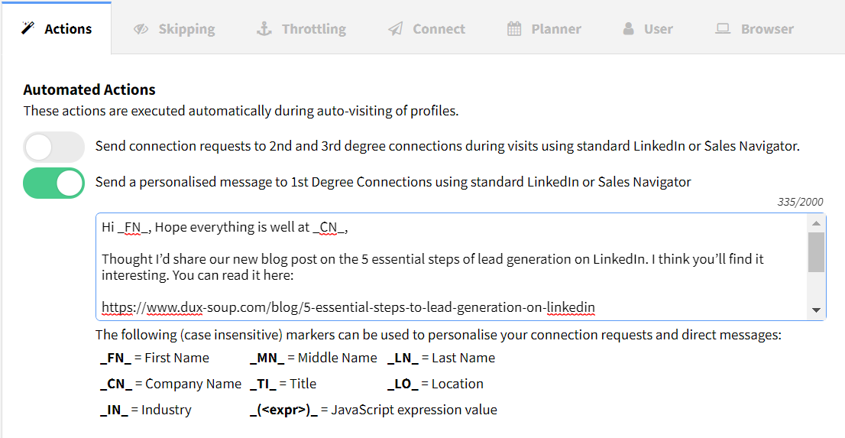The height and width of the screenshot is (438, 845).
Task: Click the crossed-eye Skipping icon
Action: pos(141,28)
